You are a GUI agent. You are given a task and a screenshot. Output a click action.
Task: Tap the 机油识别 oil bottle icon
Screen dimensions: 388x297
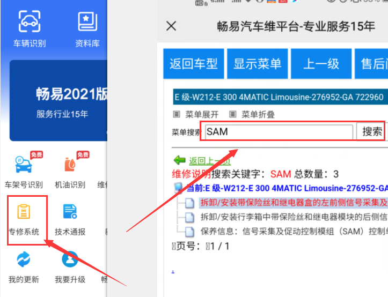pos(70,164)
